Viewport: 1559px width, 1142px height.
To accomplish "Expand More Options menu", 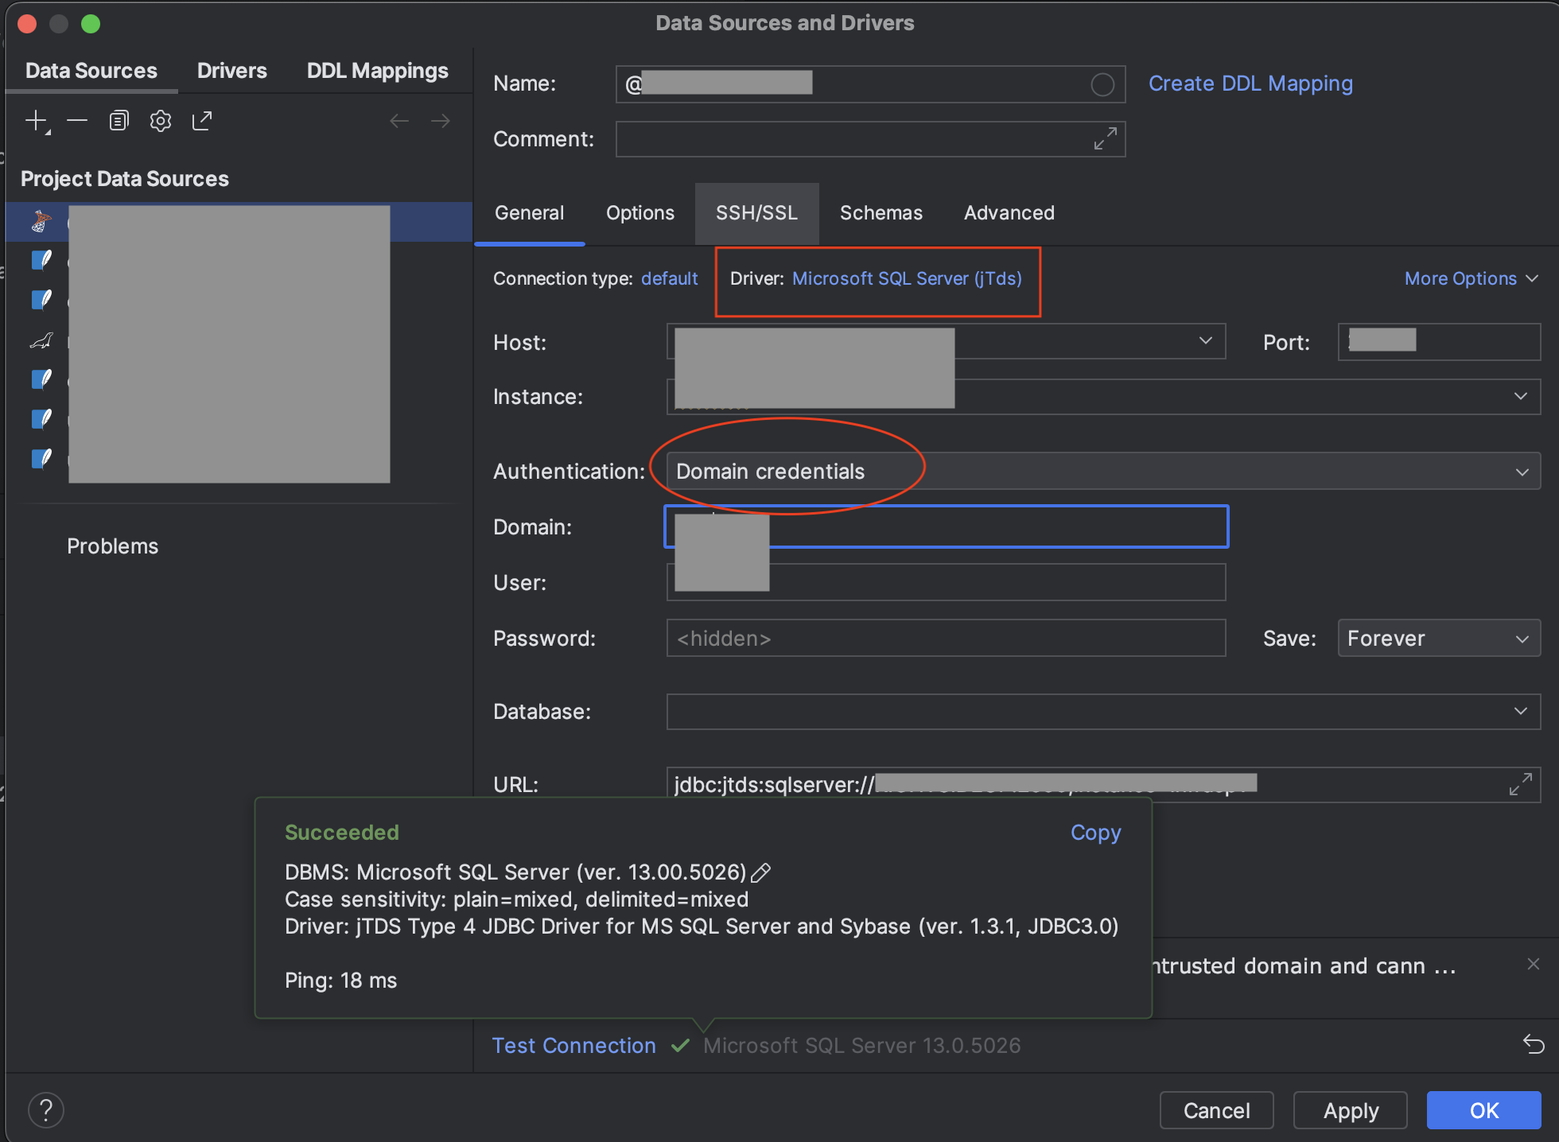I will point(1471,278).
